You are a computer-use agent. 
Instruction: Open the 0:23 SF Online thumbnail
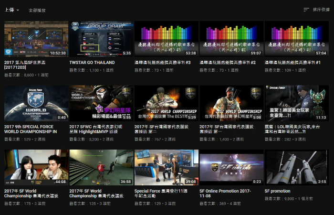click(x=232, y=167)
